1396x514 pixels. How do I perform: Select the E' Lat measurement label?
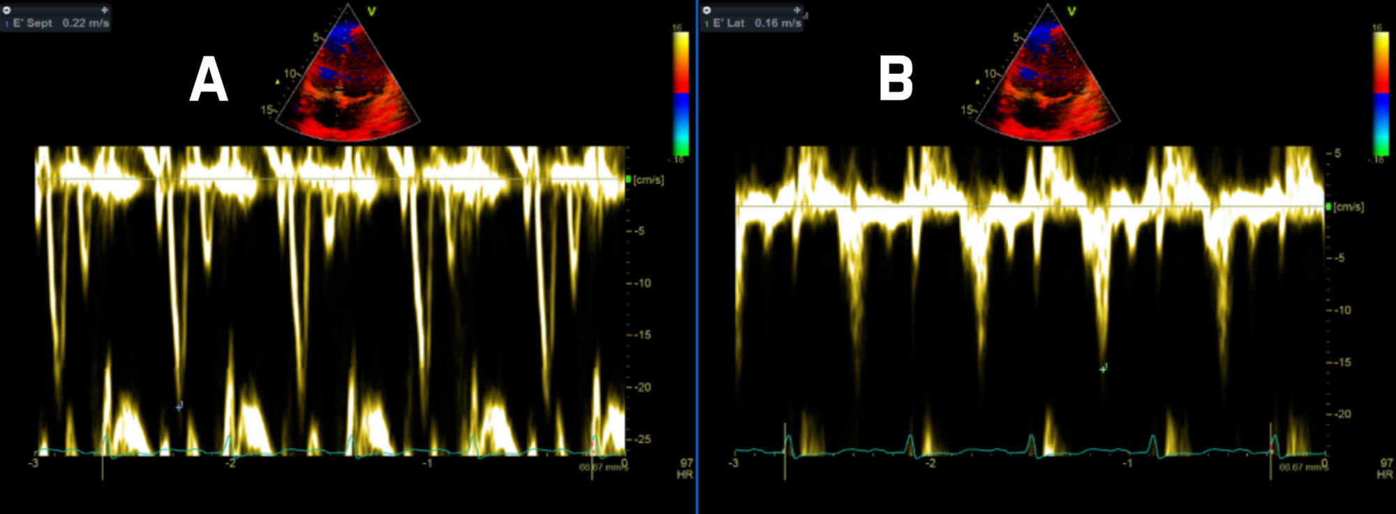[728, 23]
